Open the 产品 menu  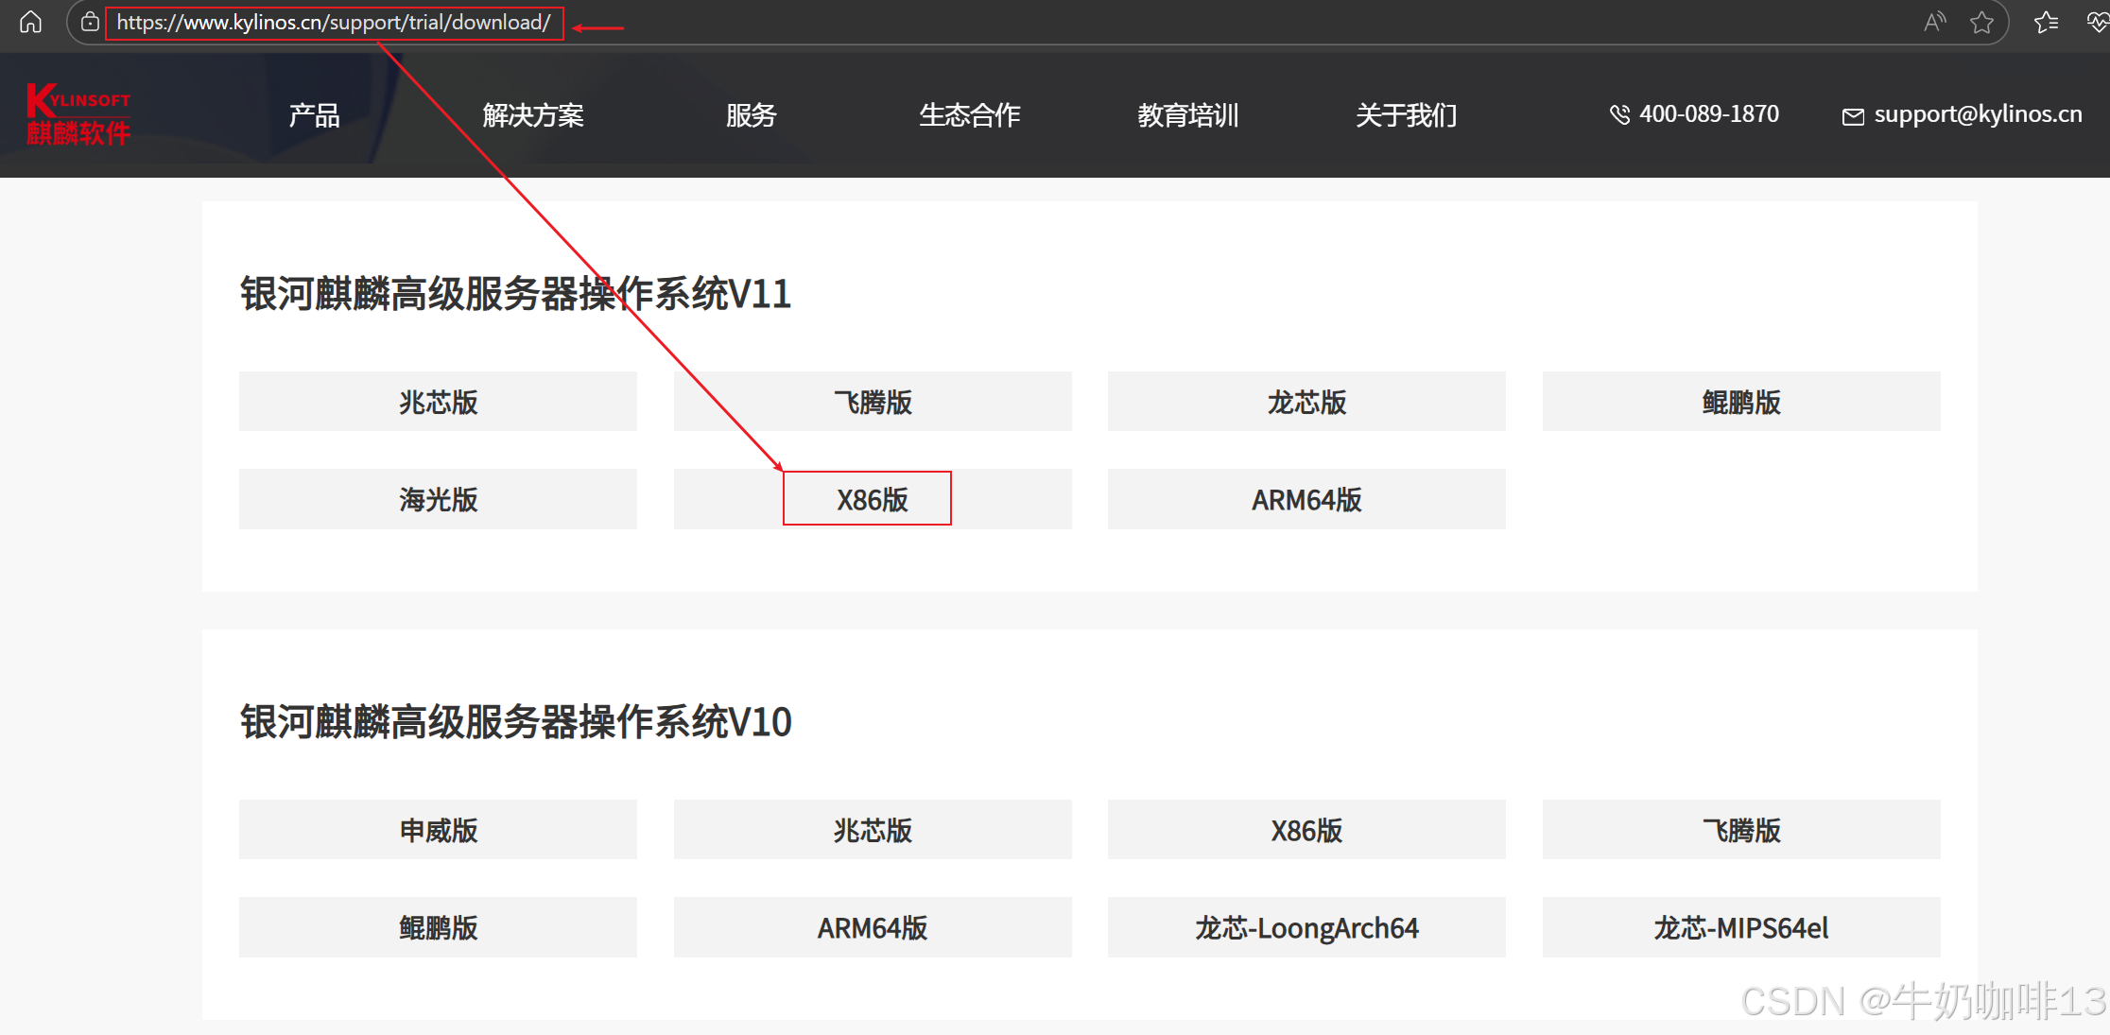coord(314,114)
